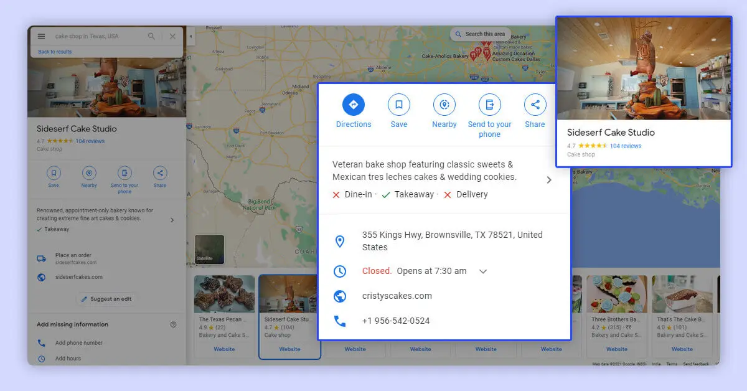
Task: Collapse the side panel with the arrow tab
Action: (190, 36)
